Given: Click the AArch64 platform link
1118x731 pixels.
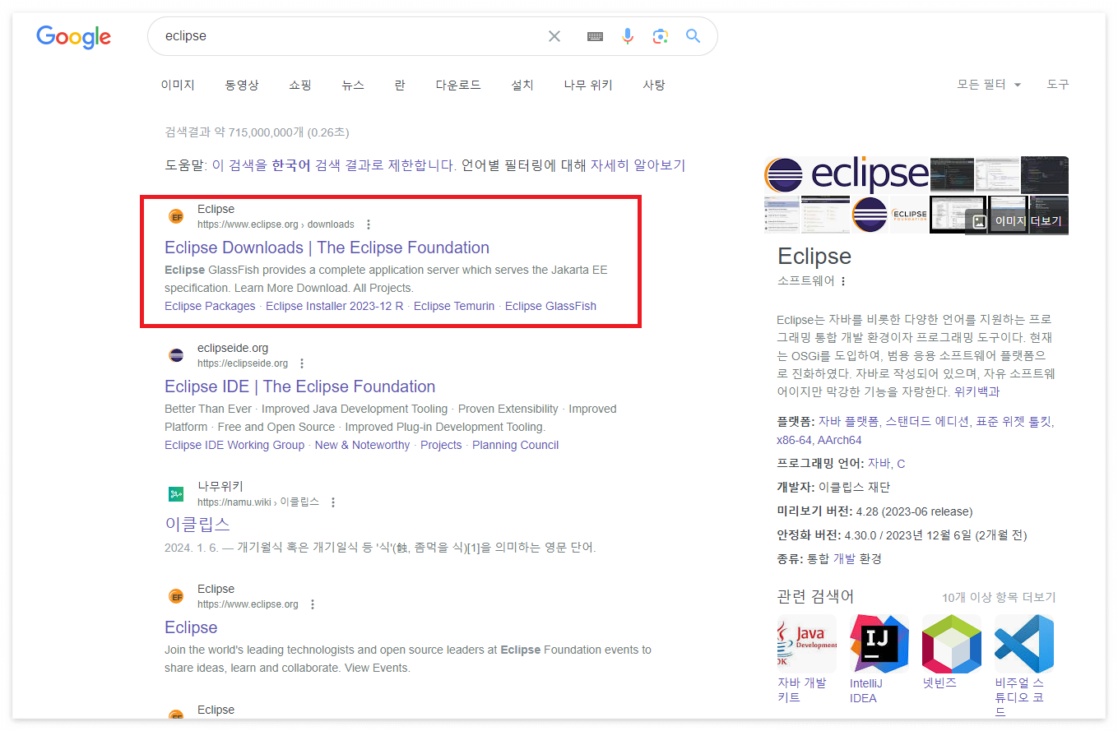Looking at the screenshot, I should [x=839, y=440].
